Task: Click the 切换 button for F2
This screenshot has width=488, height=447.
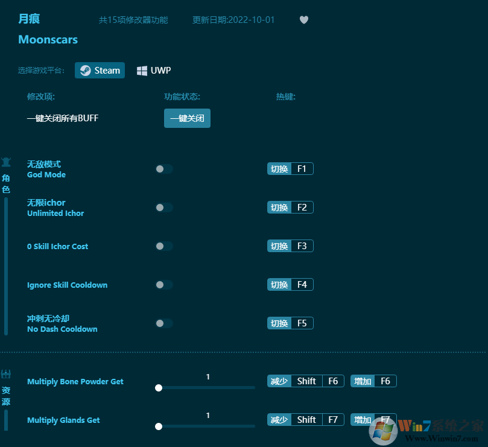Action: click(x=279, y=208)
